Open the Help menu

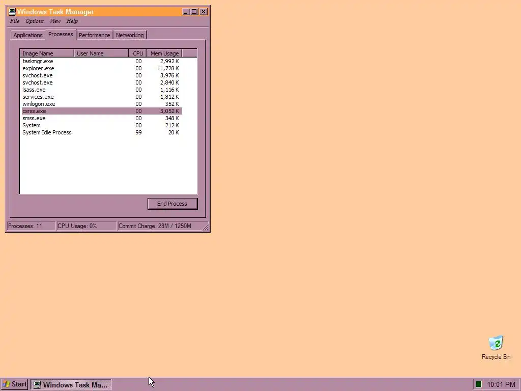pyautogui.click(x=72, y=21)
